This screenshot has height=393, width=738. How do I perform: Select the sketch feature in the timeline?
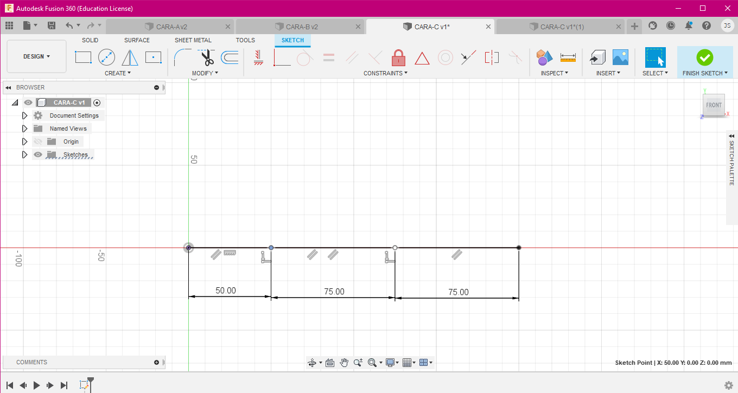pos(84,385)
